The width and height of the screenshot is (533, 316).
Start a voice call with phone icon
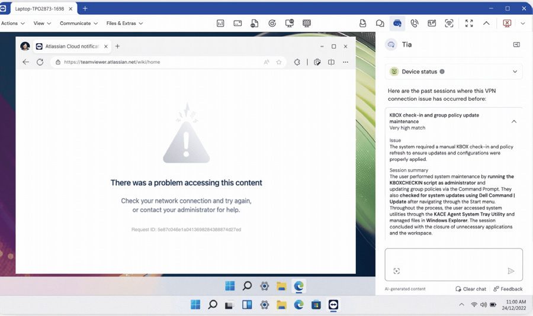(x=415, y=24)
